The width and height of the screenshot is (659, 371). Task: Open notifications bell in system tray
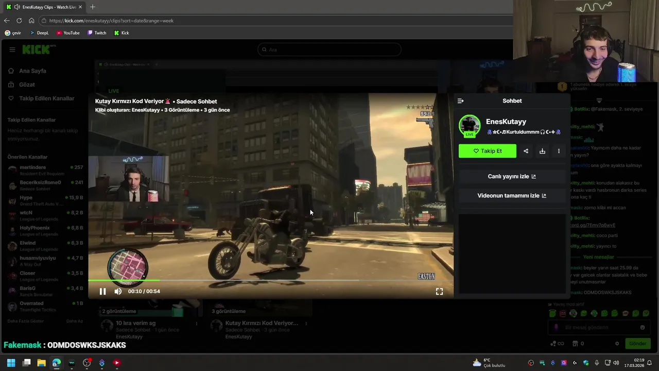[650, 363]
